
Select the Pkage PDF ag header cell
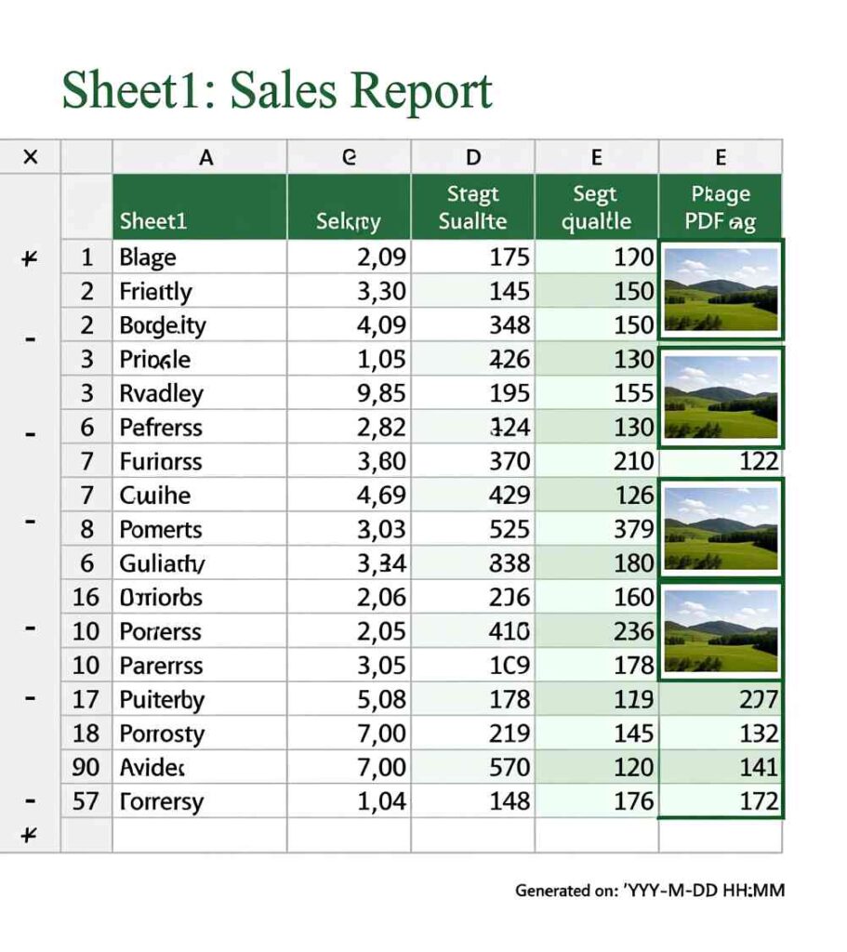click(721, 206)
